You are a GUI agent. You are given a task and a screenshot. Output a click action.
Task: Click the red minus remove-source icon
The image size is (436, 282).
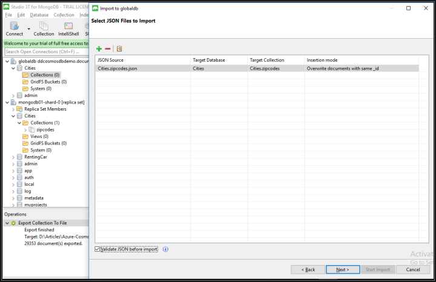tap(108, 49)
